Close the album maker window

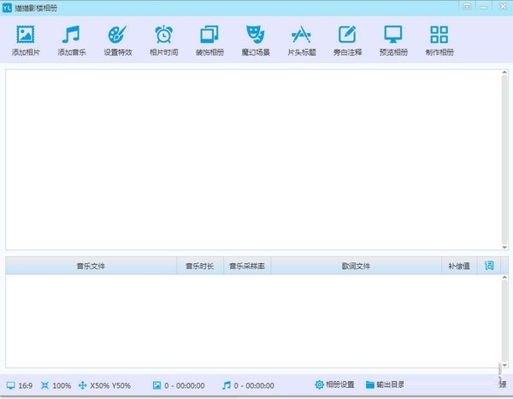click(x=503, y=6)
